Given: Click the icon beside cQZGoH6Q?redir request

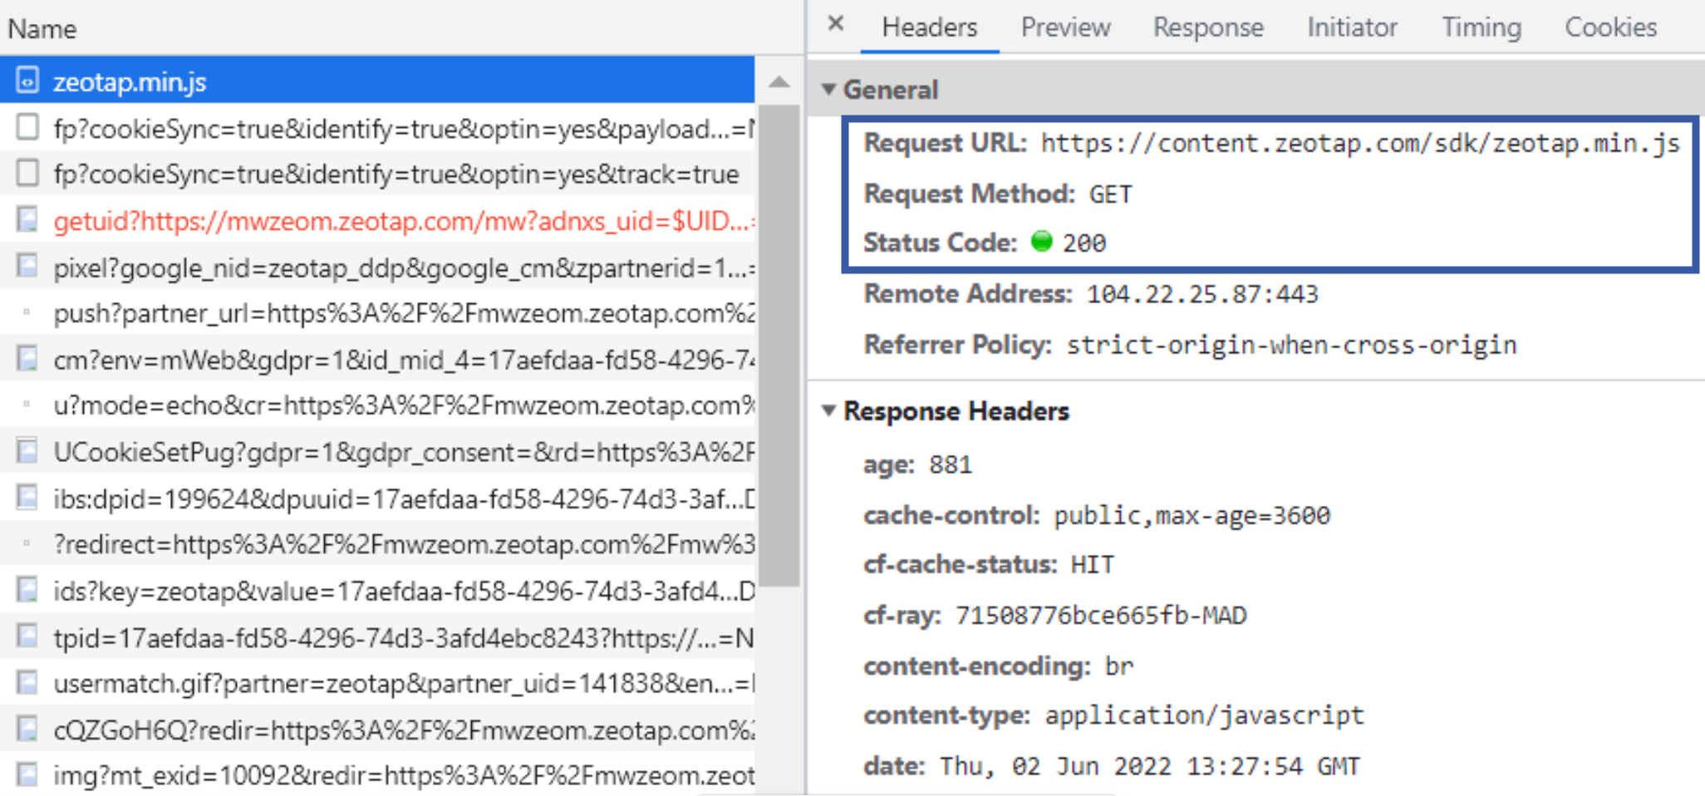Looking at the screenshot, I should 27,729.
